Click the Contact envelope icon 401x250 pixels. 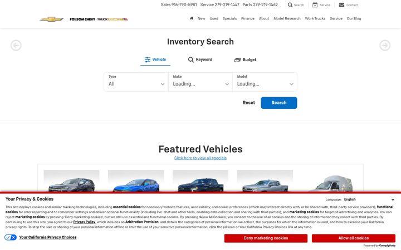341,5
